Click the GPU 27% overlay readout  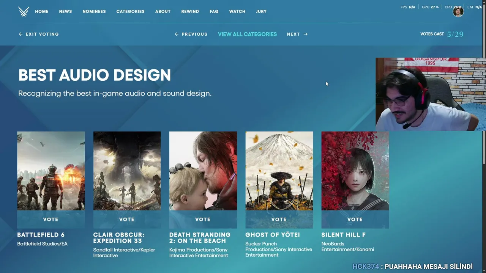(430, 7)
